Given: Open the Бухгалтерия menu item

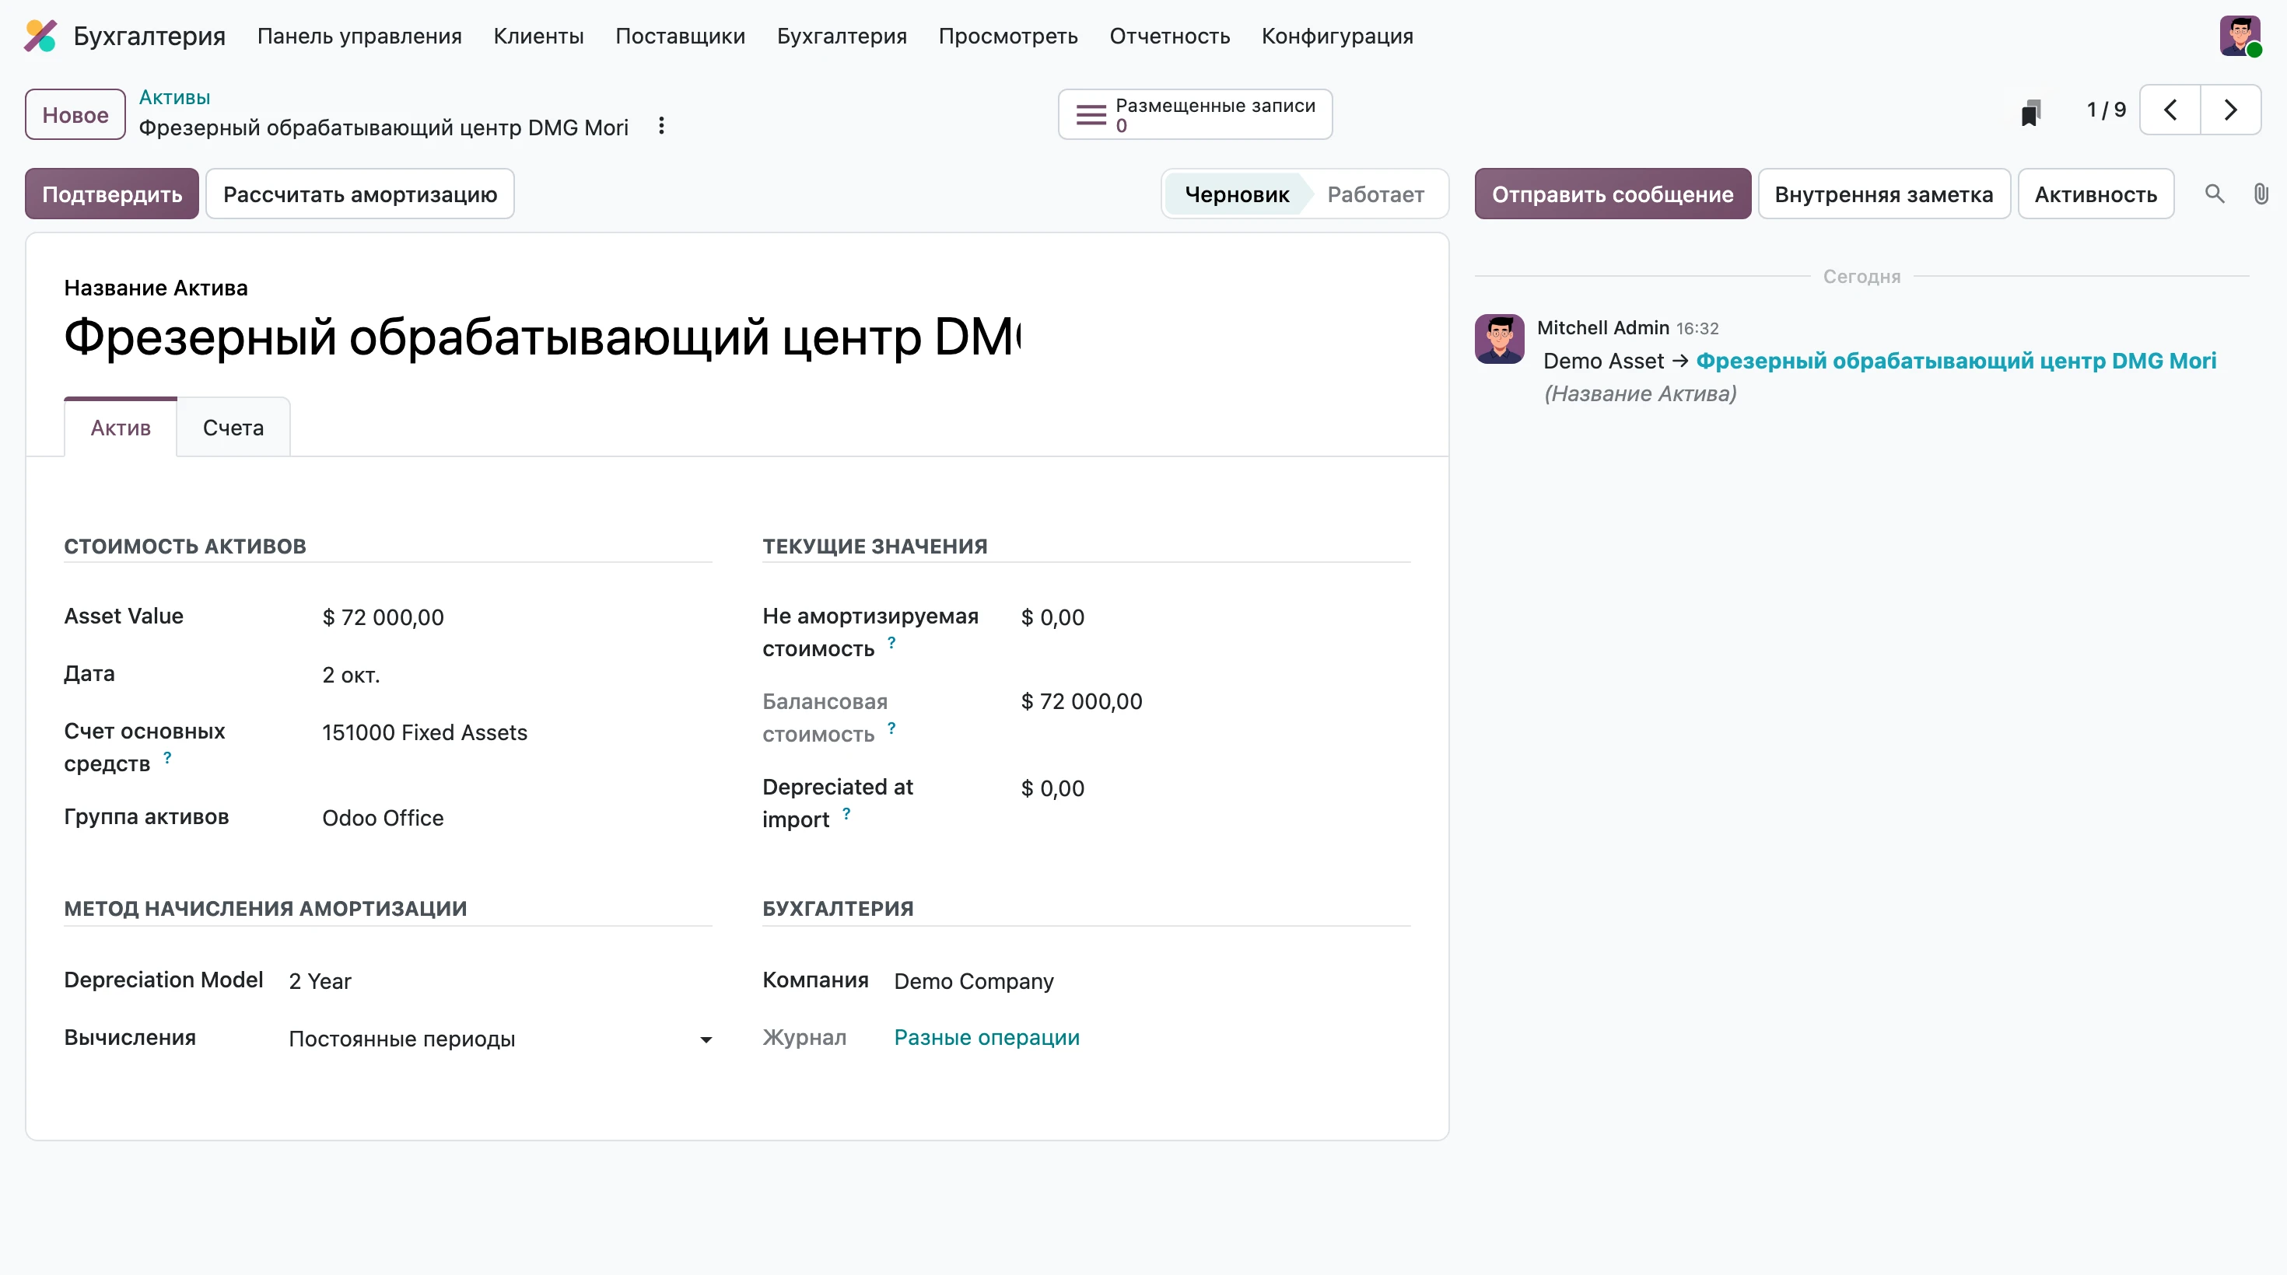Looking at the screenshot, I should (842, 36).
